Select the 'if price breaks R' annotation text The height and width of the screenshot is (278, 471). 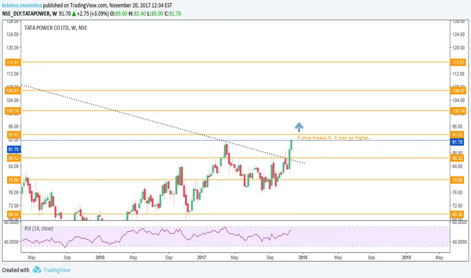pyautogui.click(x=334, y=137)
